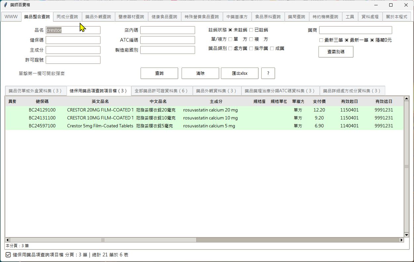Click health code BC24597100 cell

[x=42, y=126]
